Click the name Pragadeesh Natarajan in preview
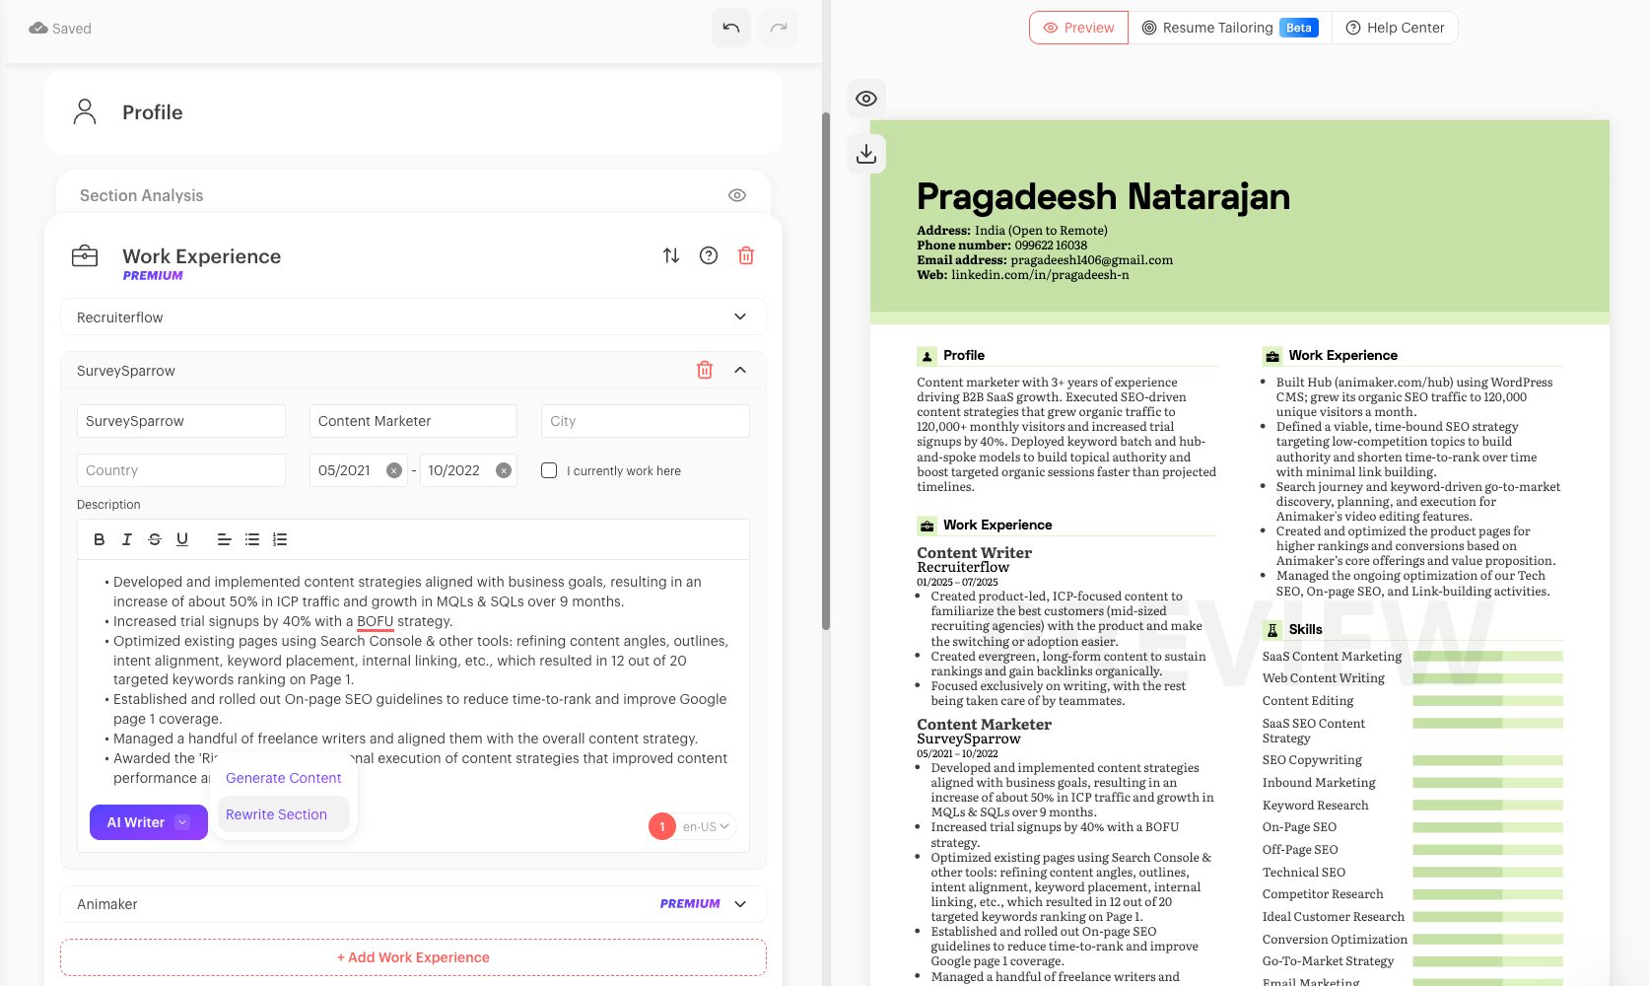1649x986 pixels. pos(1103,196)
